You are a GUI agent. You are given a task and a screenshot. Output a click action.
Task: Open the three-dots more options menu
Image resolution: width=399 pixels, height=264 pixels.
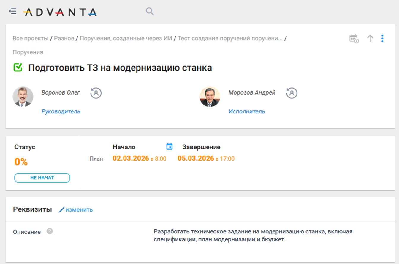point(382,39)
